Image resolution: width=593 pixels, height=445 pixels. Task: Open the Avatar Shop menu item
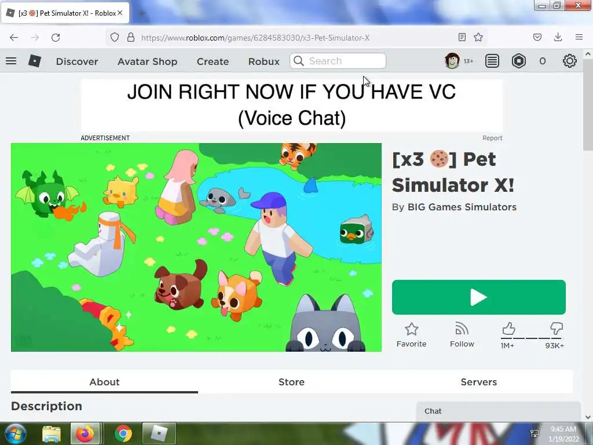[x=148, y=61]
